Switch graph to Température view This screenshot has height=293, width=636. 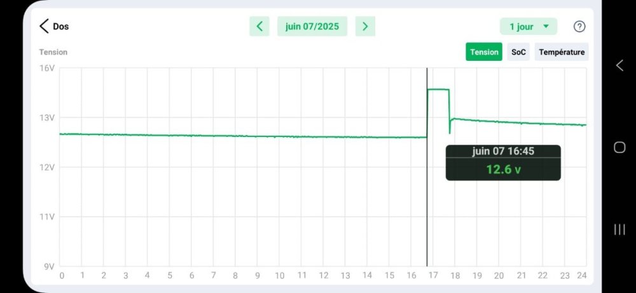pos(562,52)
